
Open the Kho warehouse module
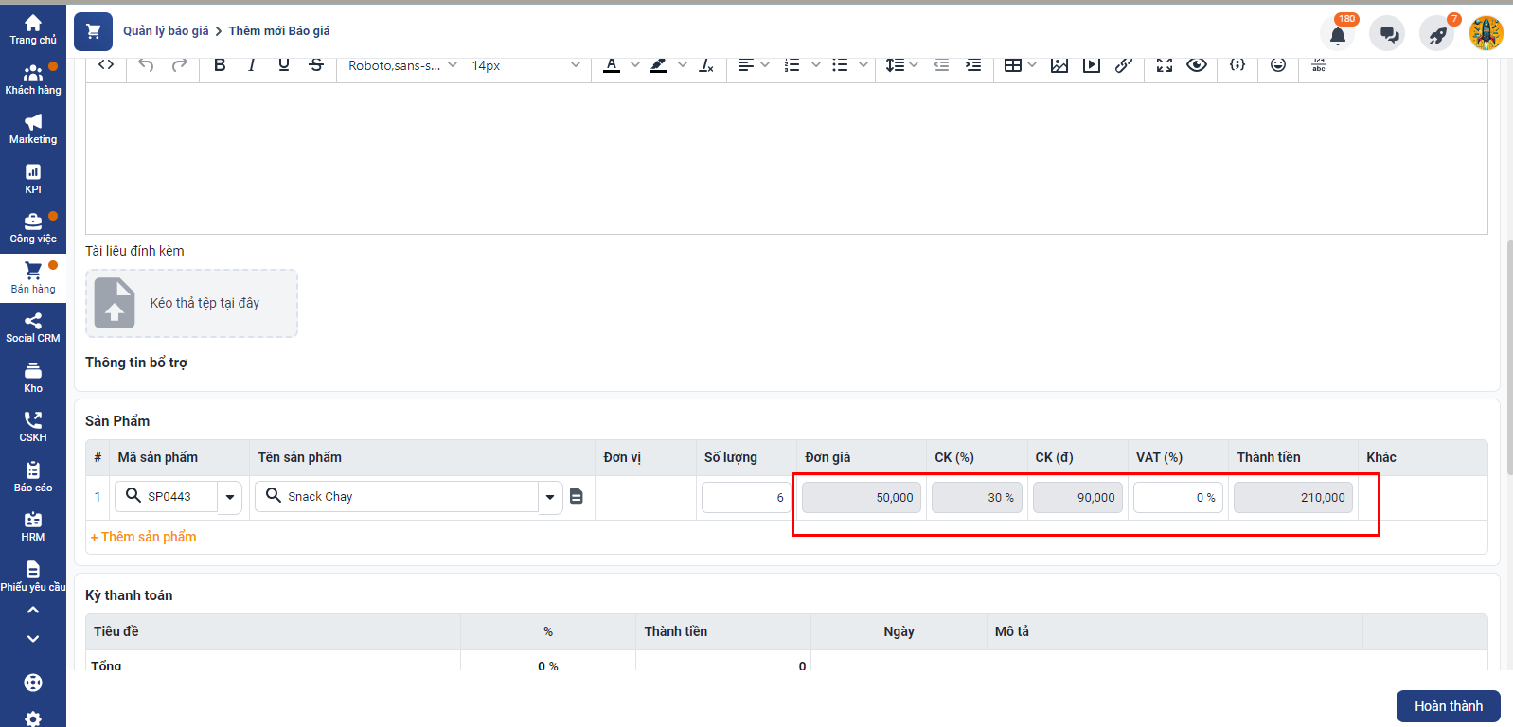[x=33, y=377]
